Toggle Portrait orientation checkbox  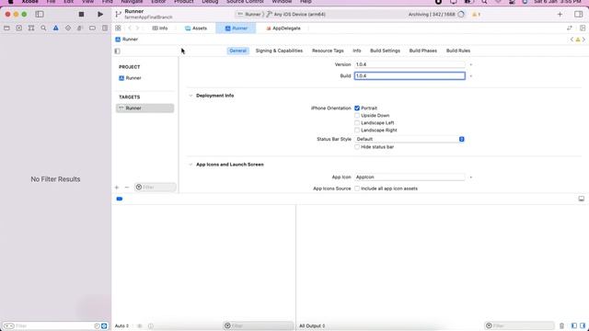pyautogui.click(x=357, y=108)
